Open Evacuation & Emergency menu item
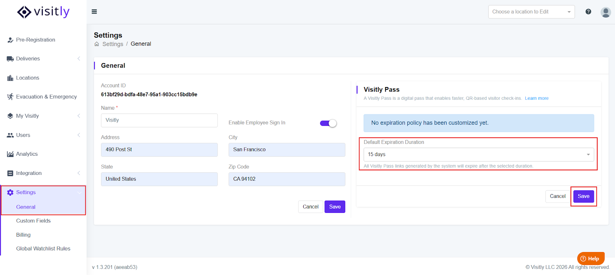 coord(47,97)
